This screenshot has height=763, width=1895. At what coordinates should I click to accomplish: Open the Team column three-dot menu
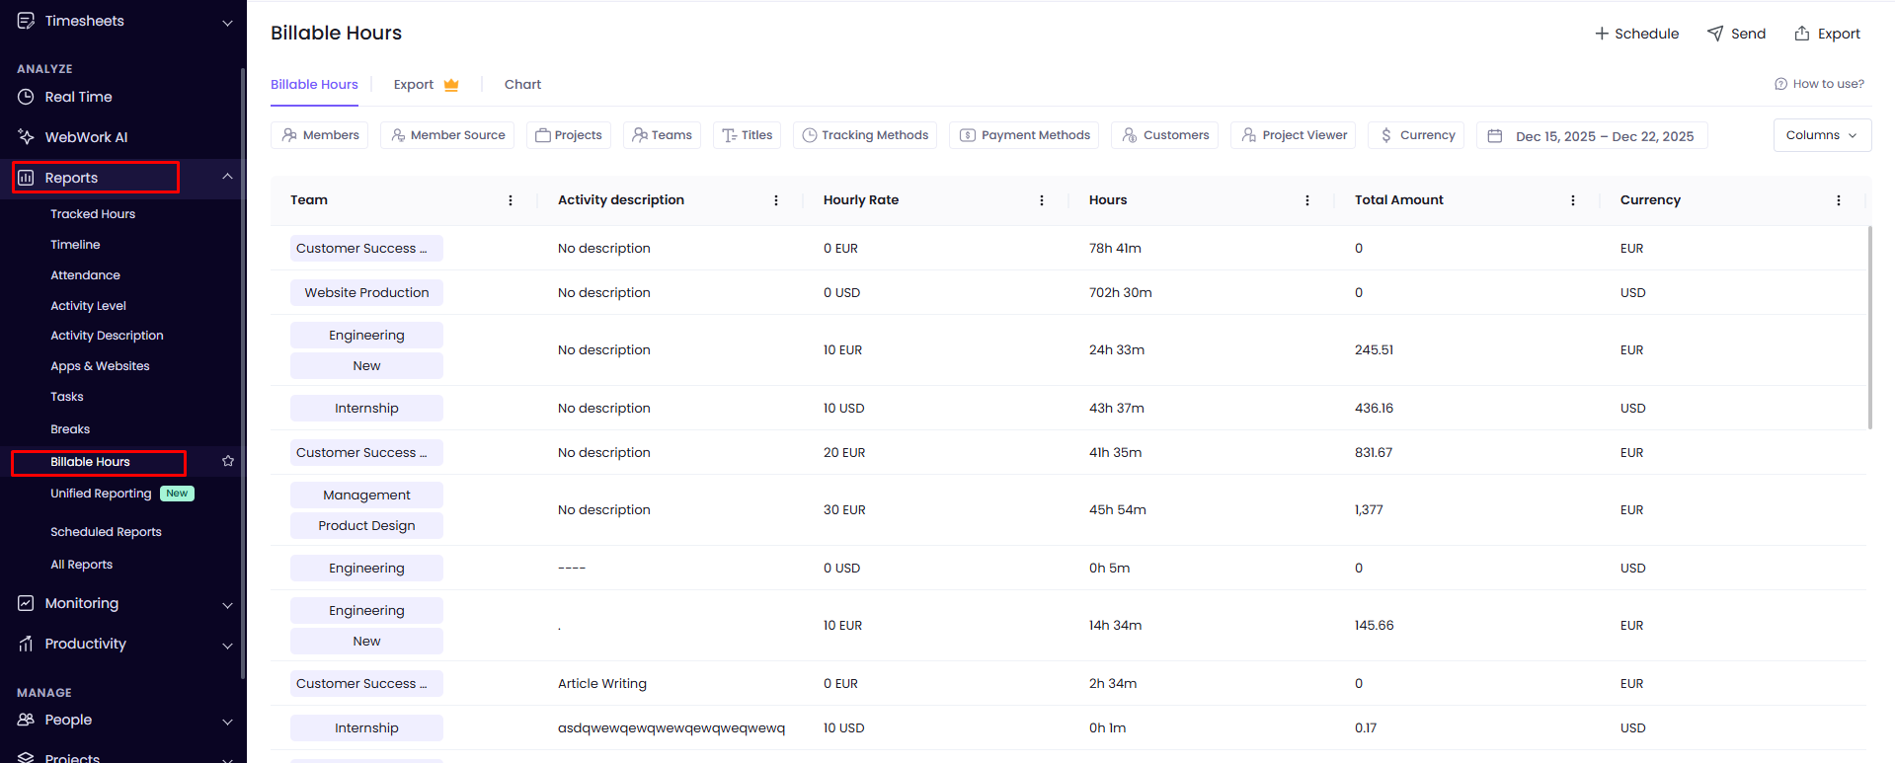tap(511, 200)
